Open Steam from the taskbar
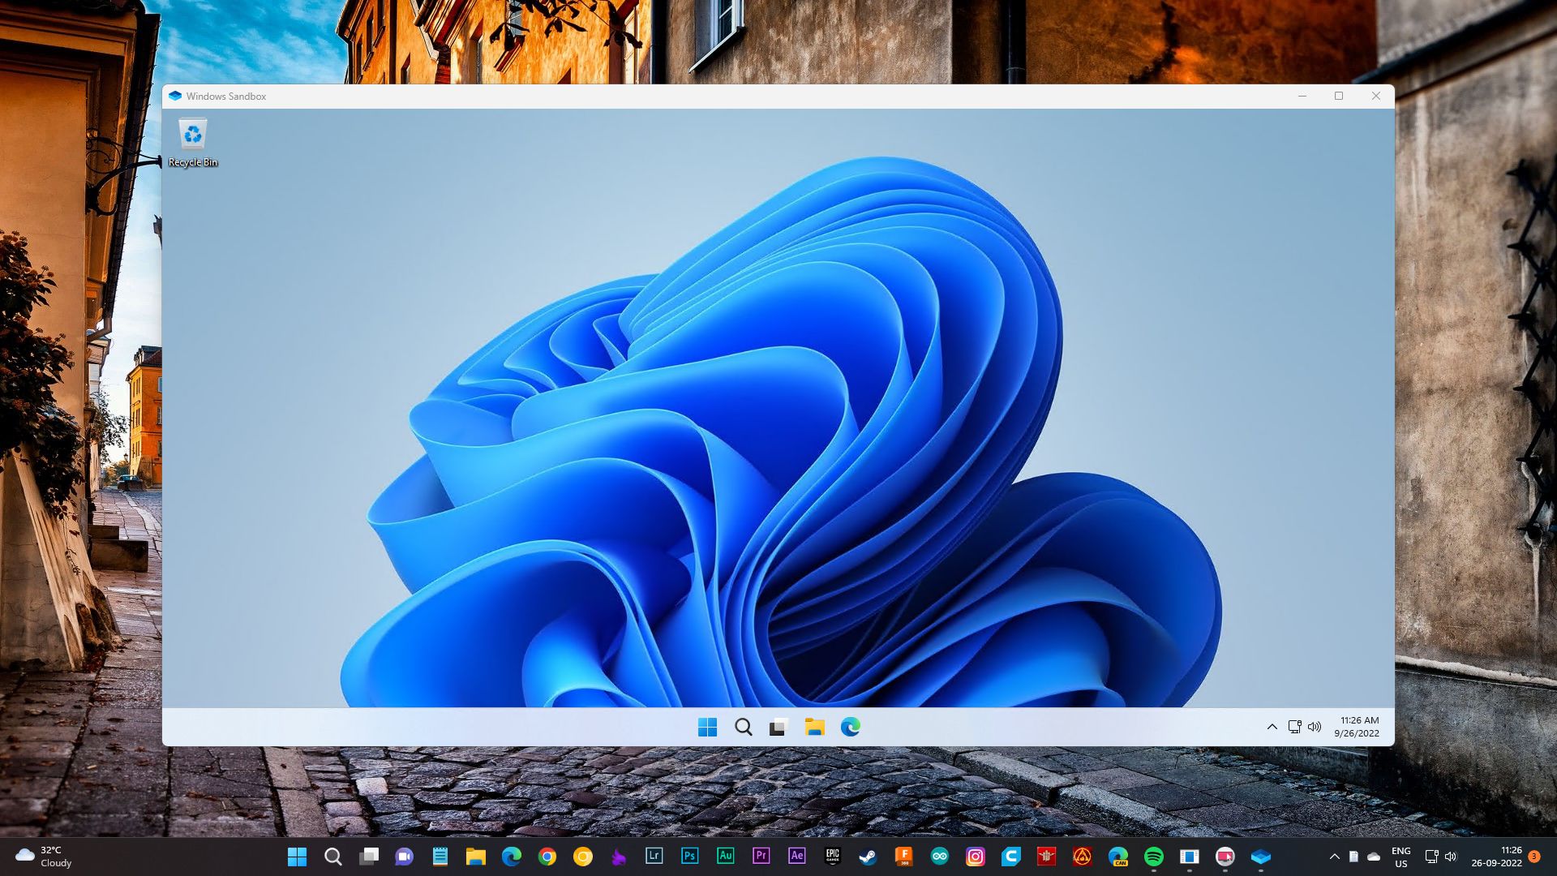The image size is (1557, 876). [x=869, y=856]
